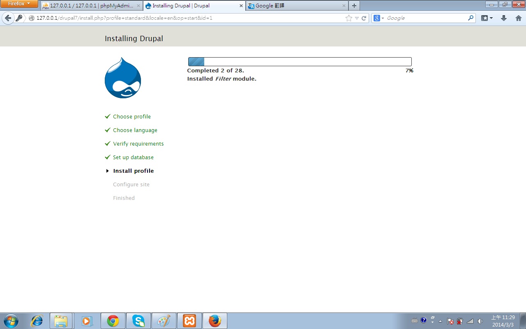The image size is (526, 329).
Task: Click the Show desktop button
Action: pos(523,321)
